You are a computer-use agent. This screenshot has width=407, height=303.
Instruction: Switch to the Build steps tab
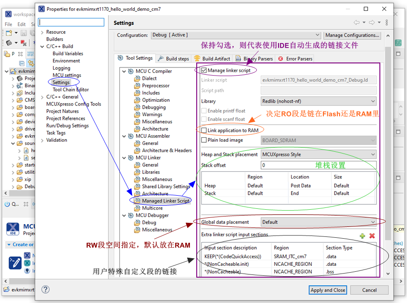click(x=174, y=59)
